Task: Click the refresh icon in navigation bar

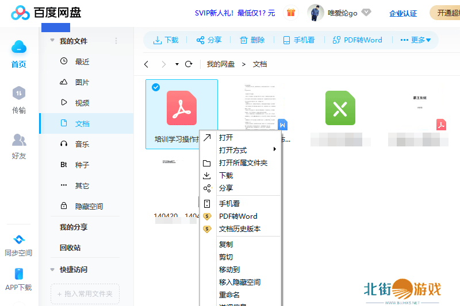Action: pyautogui.click(x=189, y=64)
